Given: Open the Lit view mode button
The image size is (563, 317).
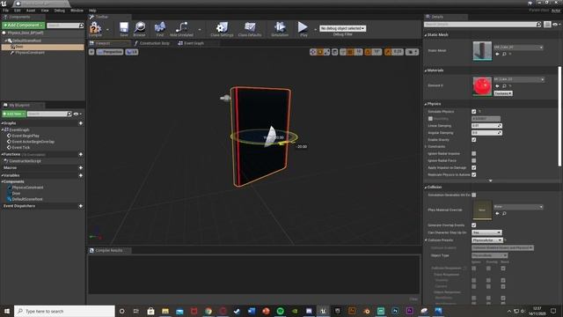Looking at the screenshot, I should click(132, 52).
